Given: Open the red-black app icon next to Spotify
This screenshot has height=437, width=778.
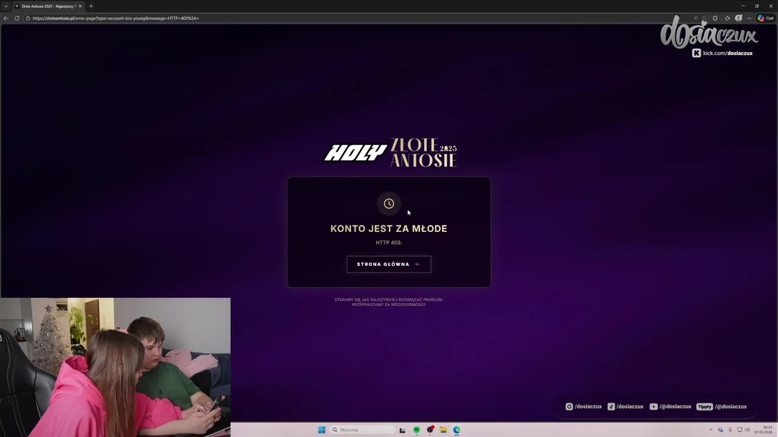Looking at the screenshot, I should coord(430,430).
